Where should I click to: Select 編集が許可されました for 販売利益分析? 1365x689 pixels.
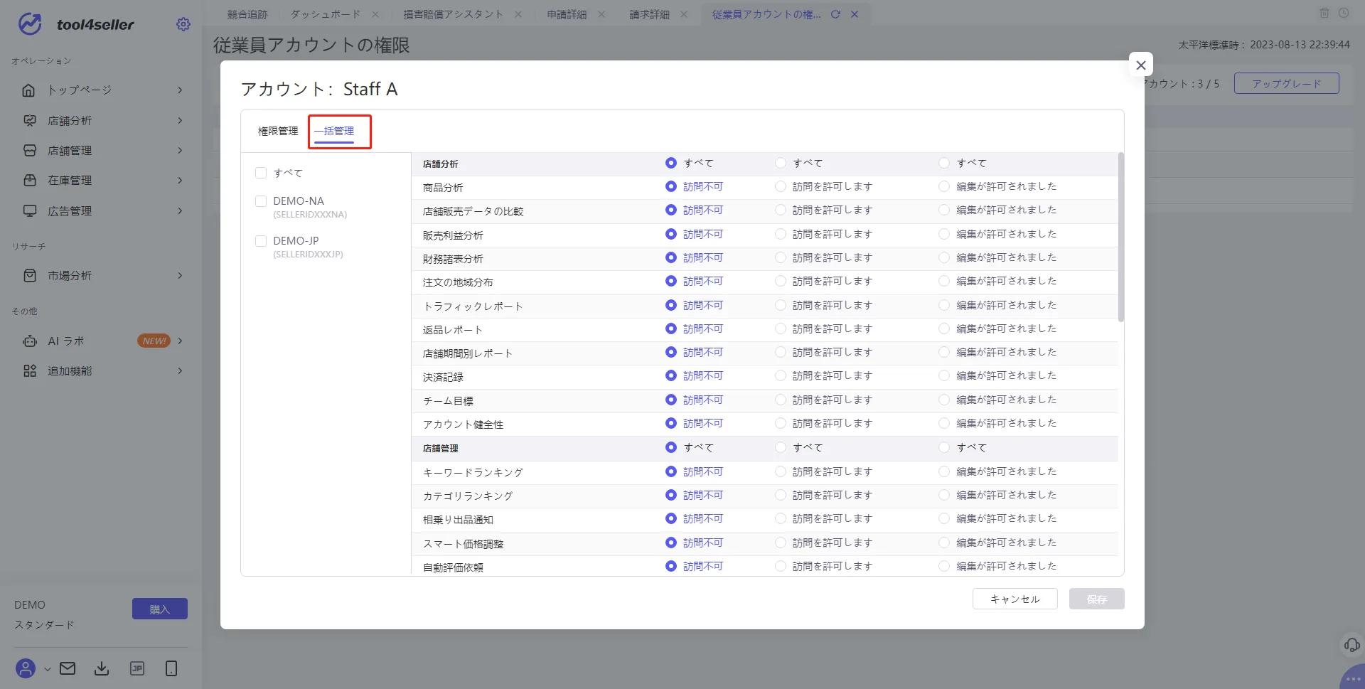pos(944,234)
